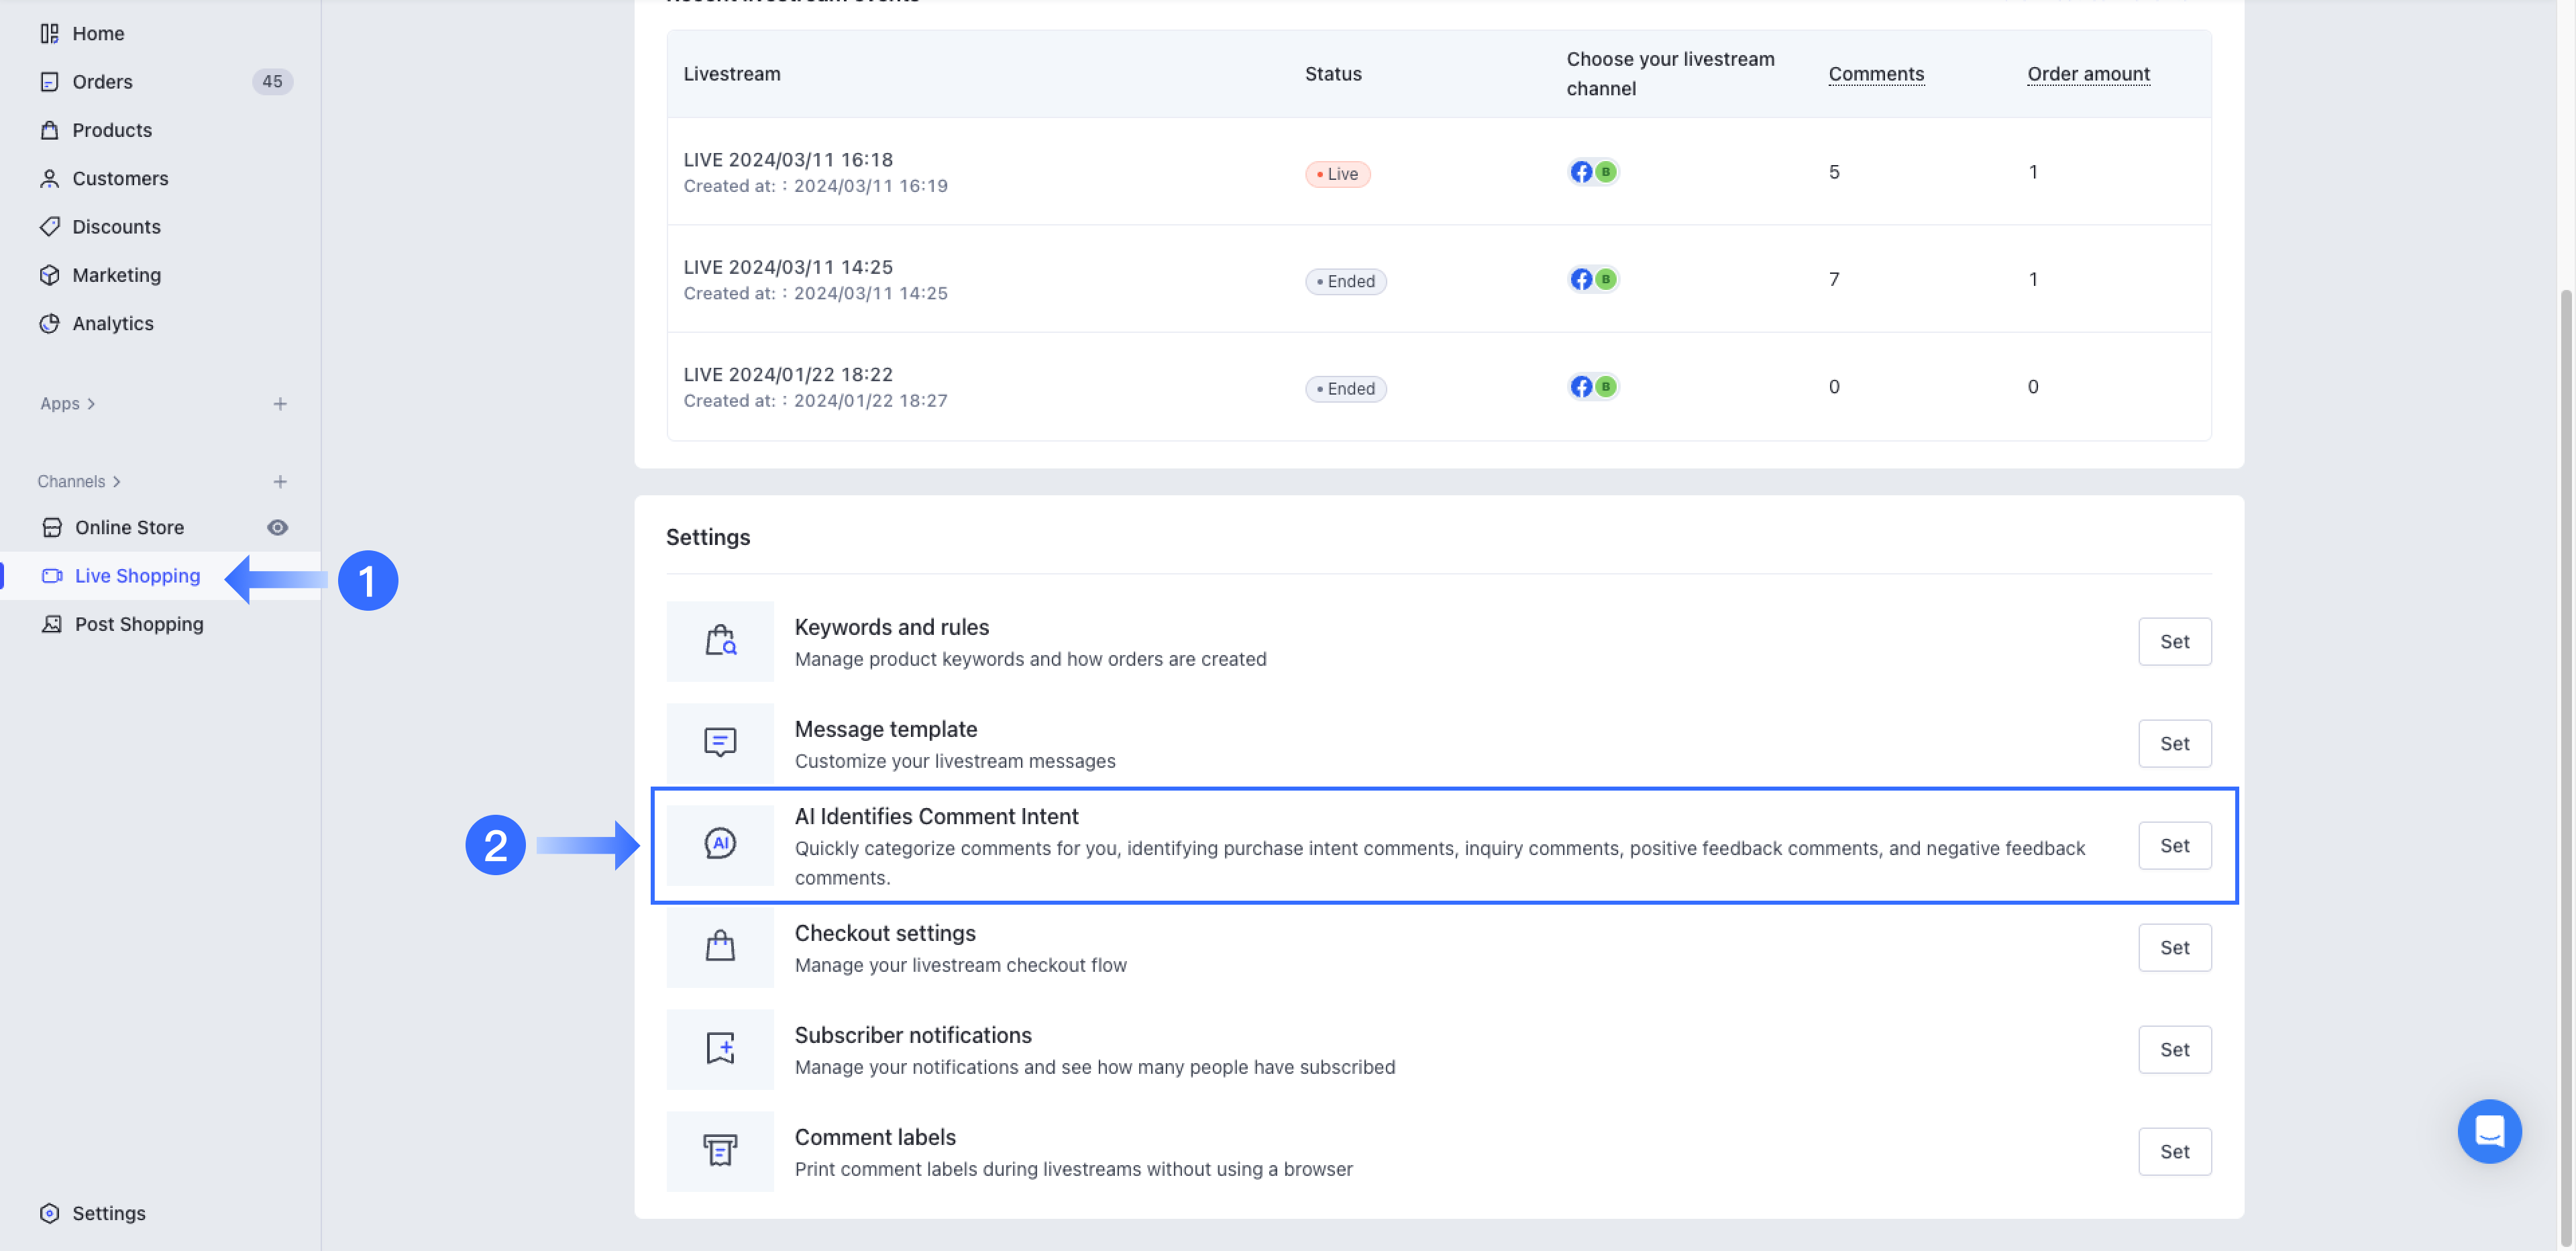
Task: Add a new app with plus icon
Action: (280, 403)
